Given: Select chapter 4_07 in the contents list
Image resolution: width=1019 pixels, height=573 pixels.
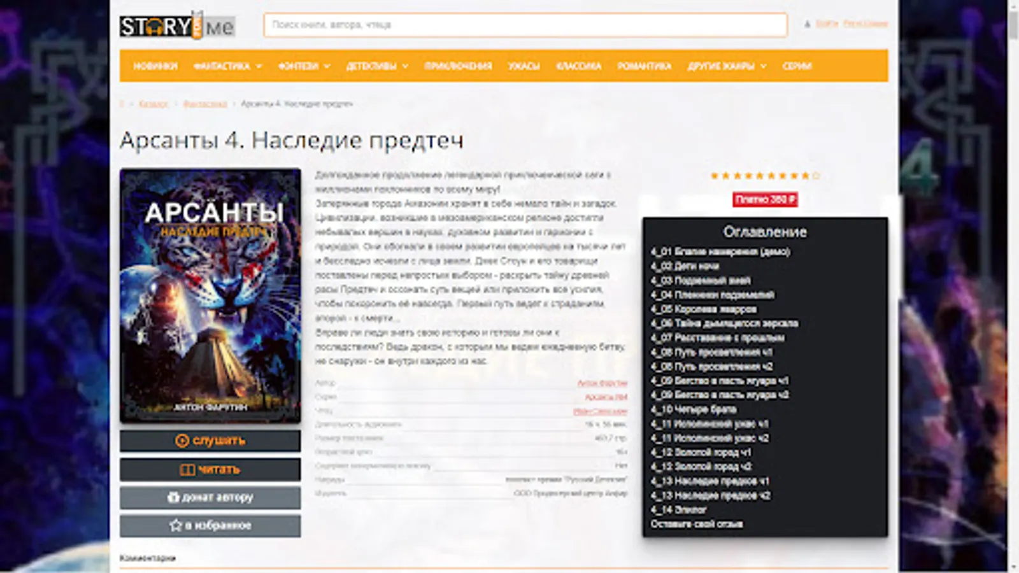Looking at the screenshot, I should tap(718, 338).
